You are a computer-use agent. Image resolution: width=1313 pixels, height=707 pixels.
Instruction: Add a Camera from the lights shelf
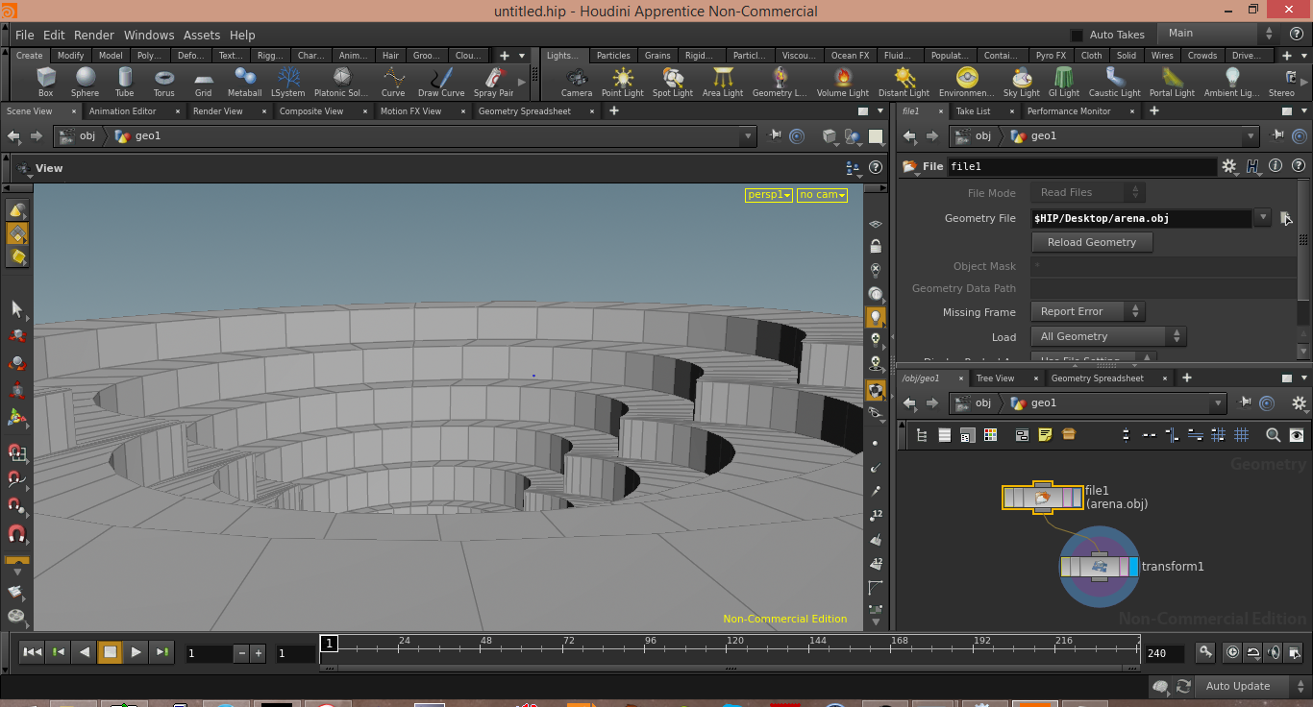tap(577, 81)
